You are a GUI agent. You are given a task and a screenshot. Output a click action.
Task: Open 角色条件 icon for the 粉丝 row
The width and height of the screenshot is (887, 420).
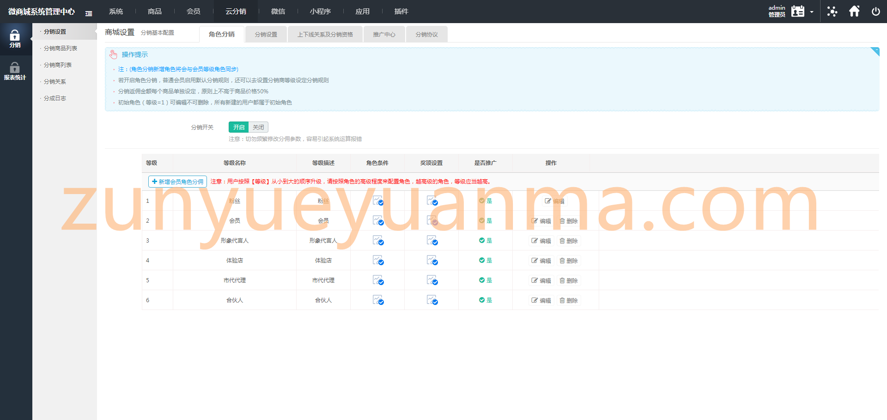[378, 201]
